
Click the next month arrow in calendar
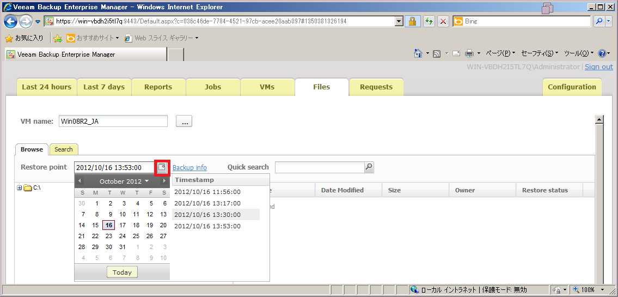pyautogui.click(x=164, y=181)
